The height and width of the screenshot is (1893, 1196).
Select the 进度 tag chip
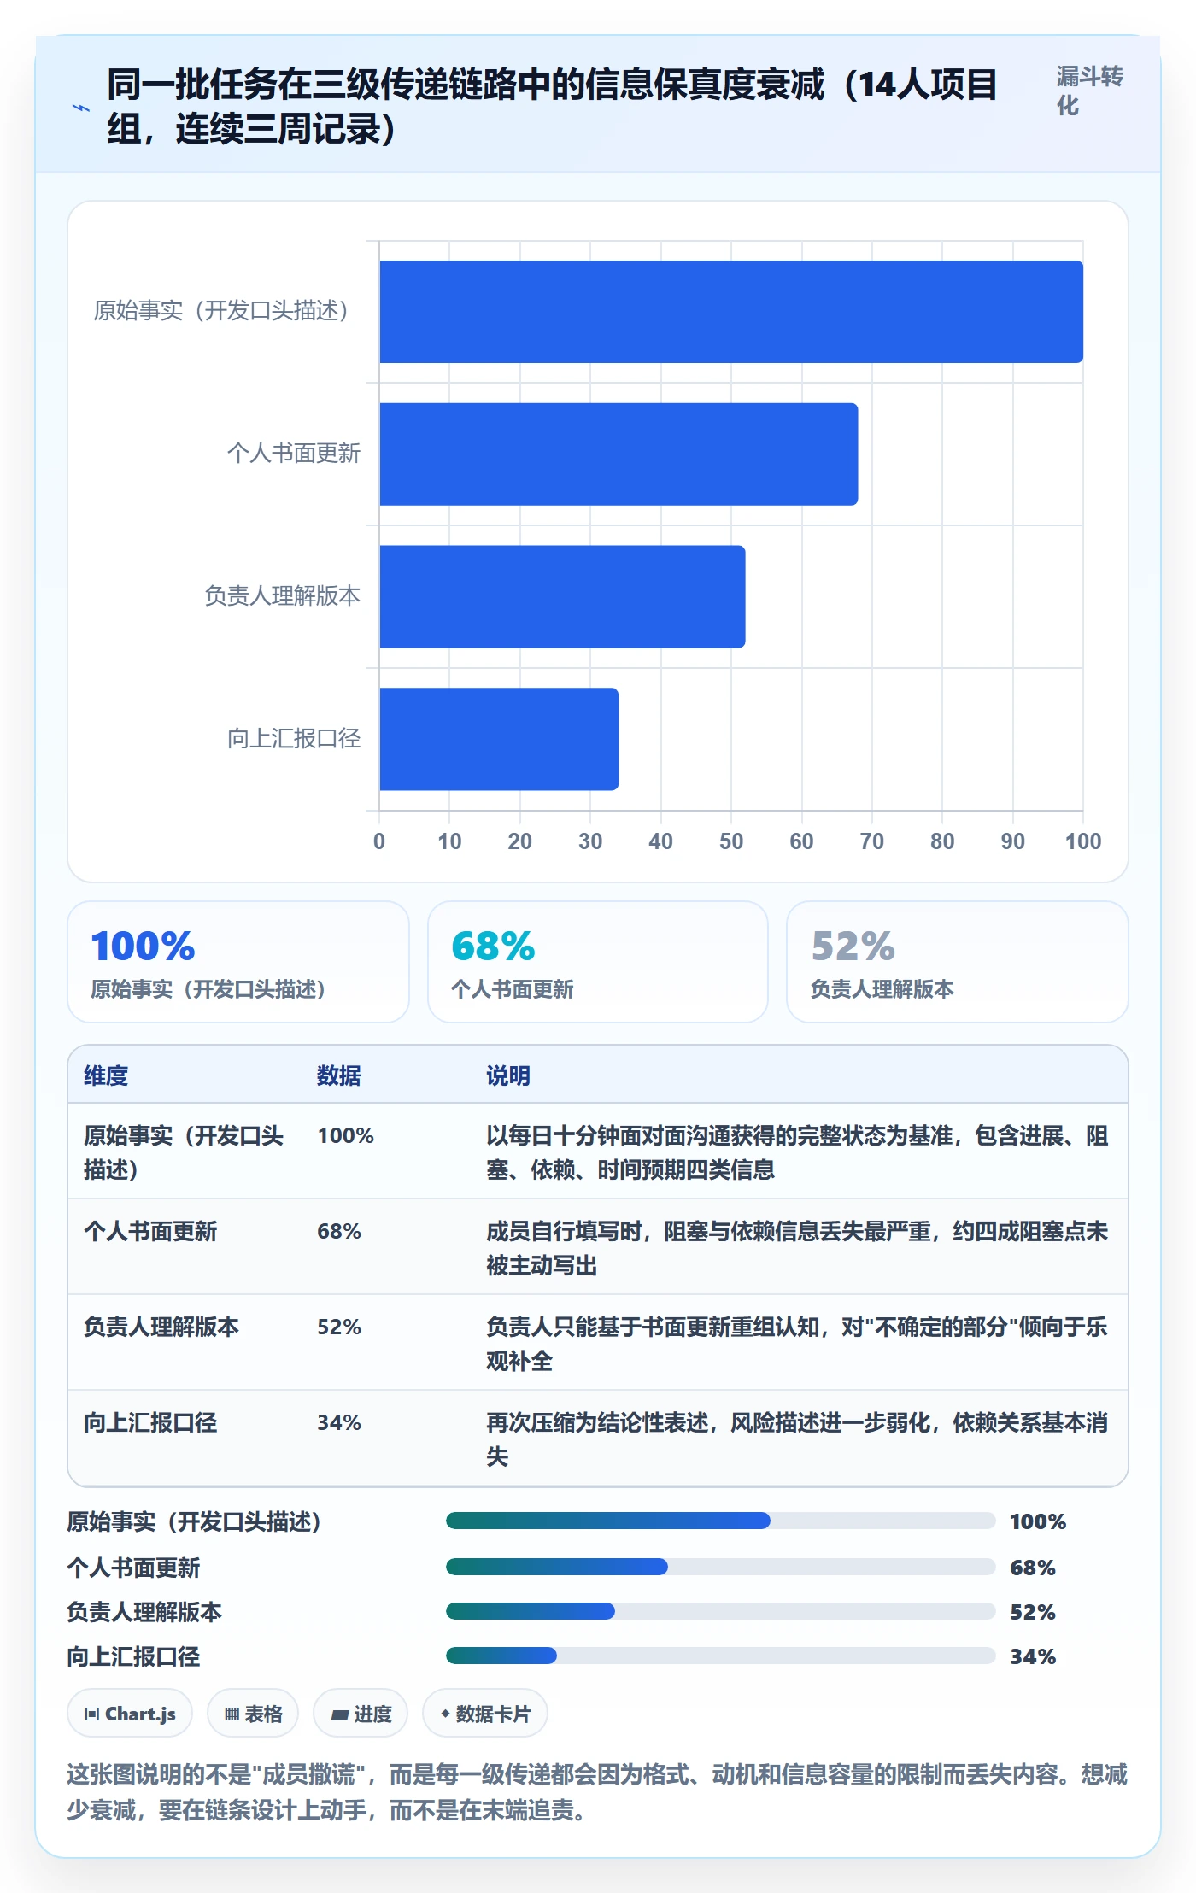[x=361, y=1713]
